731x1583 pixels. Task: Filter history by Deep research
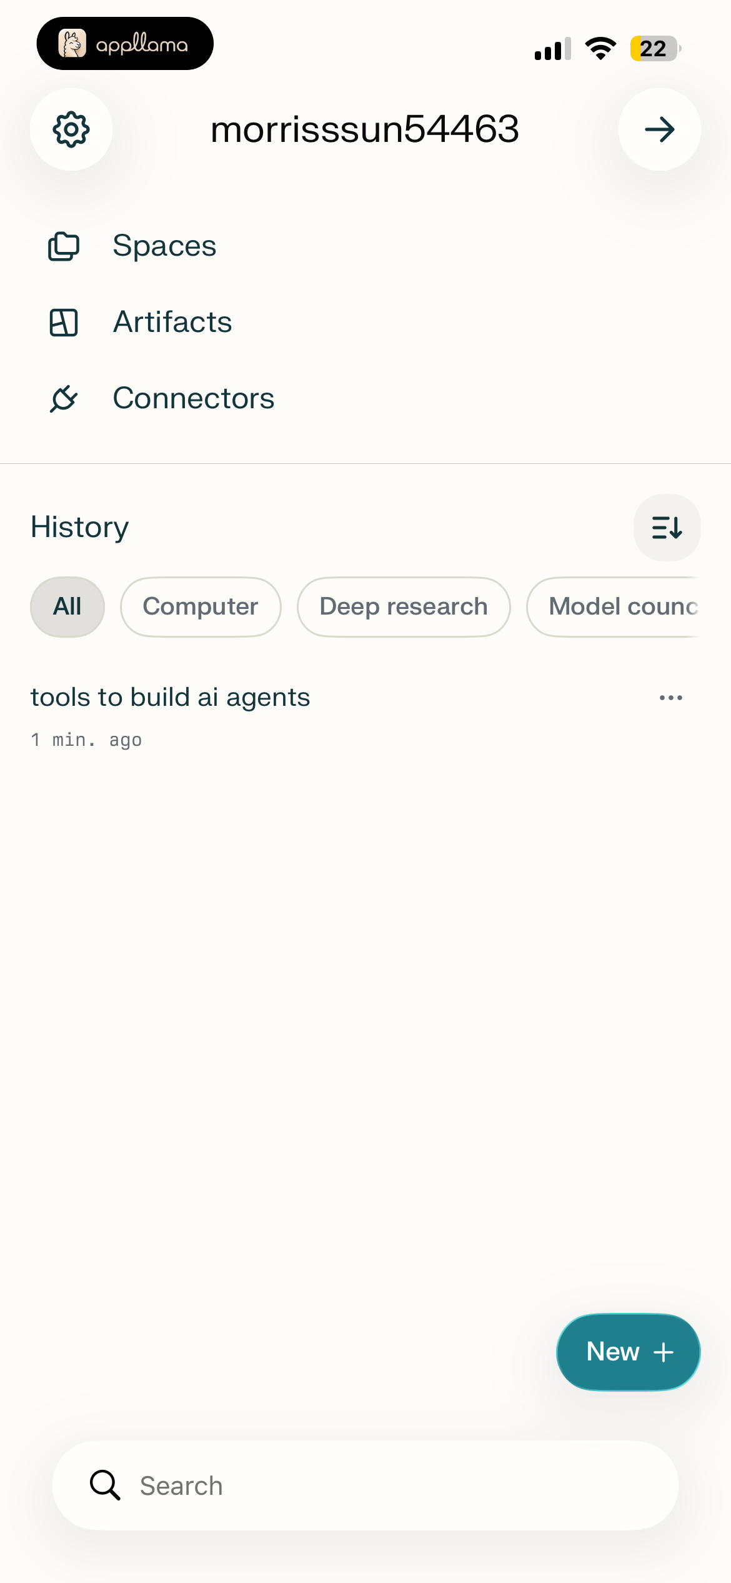404,607
